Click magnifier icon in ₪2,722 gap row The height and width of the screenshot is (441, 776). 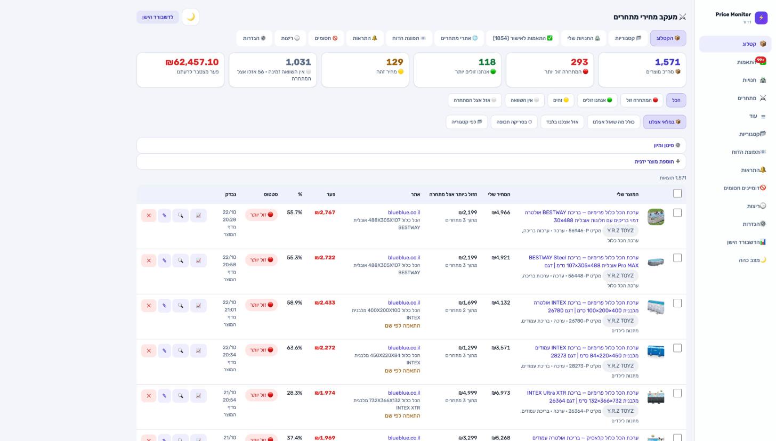pyautogui.click(x=181, y=260)
